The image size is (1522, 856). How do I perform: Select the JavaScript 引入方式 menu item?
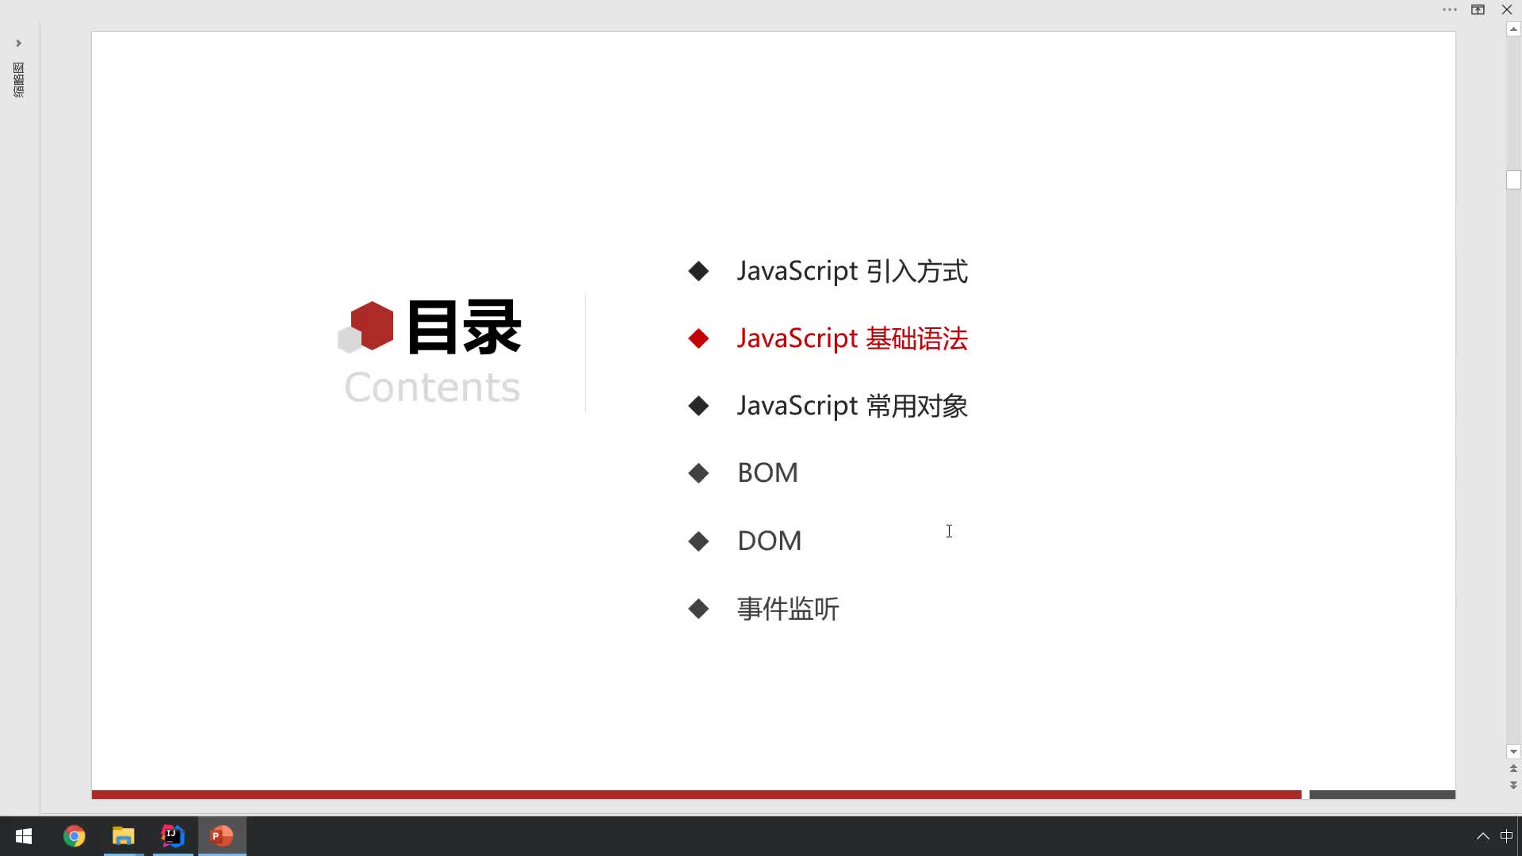point(852,269)
